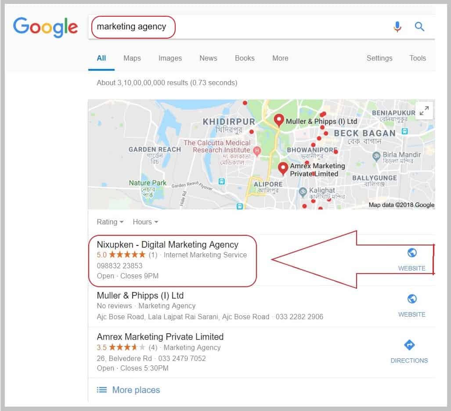Switch to the Images tab

coord(170,58)
